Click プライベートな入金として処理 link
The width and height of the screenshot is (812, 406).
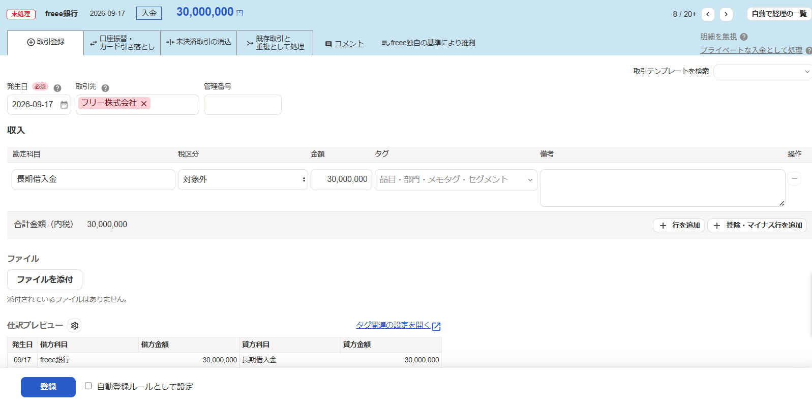(x=751, y=50)
